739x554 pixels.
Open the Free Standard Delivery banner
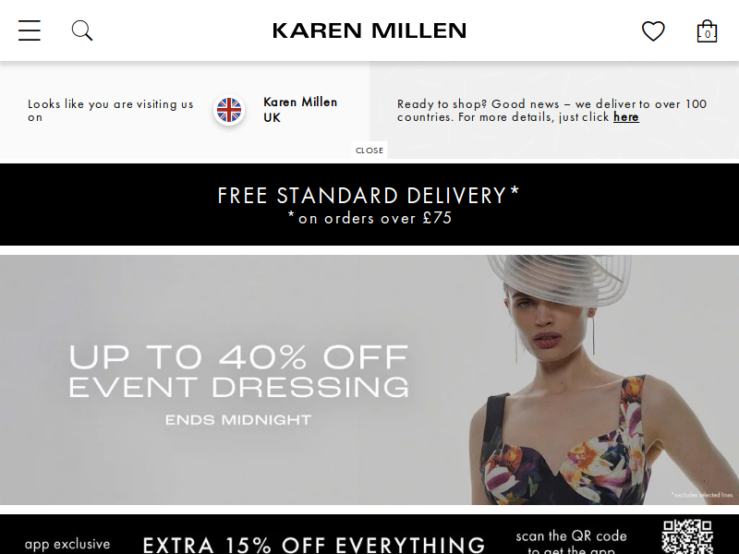pos(369,204)
